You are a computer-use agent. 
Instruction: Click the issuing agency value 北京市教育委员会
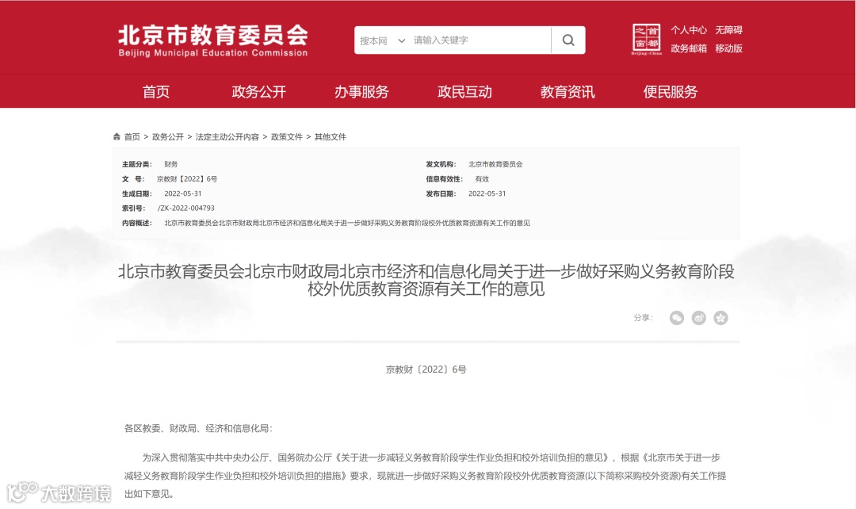495,164
